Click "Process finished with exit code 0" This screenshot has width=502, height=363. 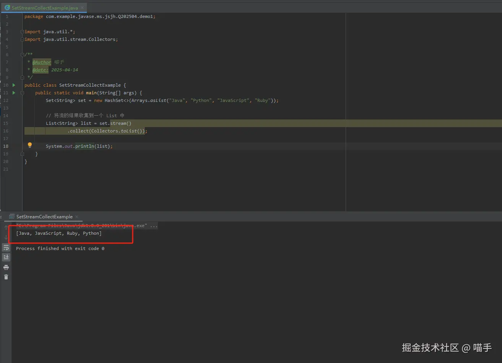pyautogui.click(x=60, y=248)
